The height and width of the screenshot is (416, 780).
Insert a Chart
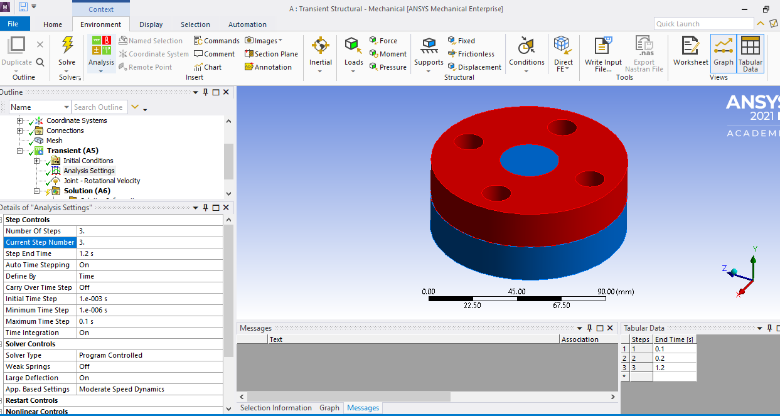208,67
